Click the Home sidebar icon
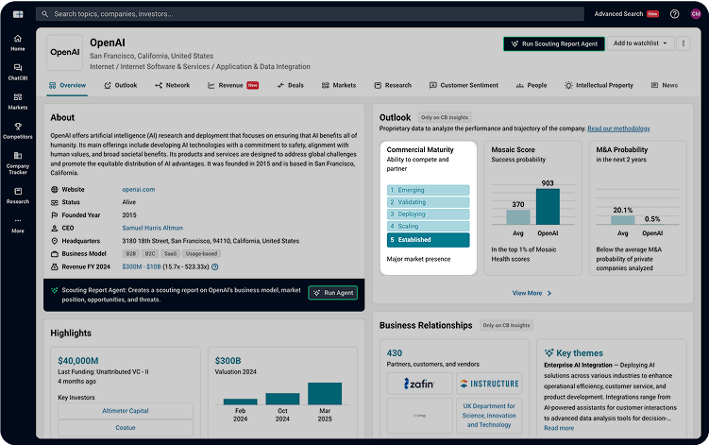 [17, 43]
